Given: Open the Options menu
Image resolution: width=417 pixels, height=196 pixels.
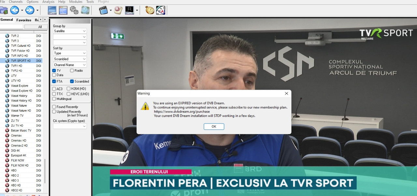Looking at the screenshot, I should click(33, 2).
